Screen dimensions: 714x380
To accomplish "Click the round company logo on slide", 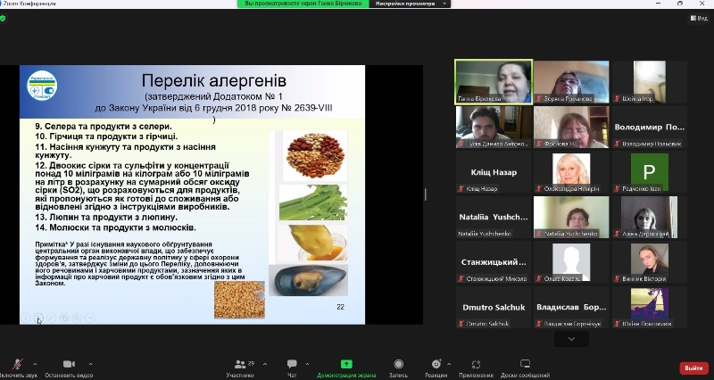I will (42, 86).
